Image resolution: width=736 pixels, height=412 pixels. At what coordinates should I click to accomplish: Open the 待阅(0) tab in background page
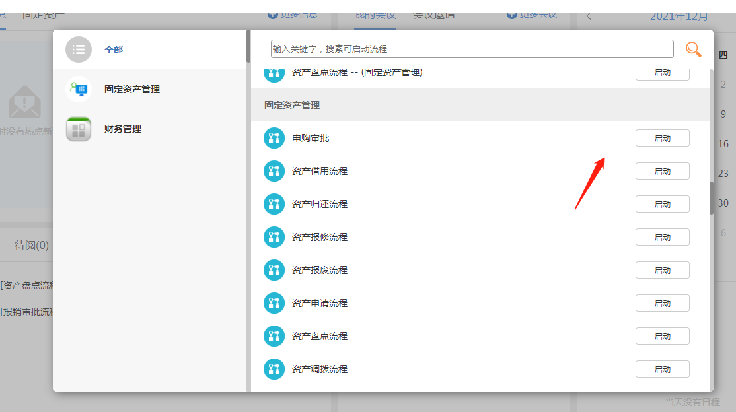(32, 246)
